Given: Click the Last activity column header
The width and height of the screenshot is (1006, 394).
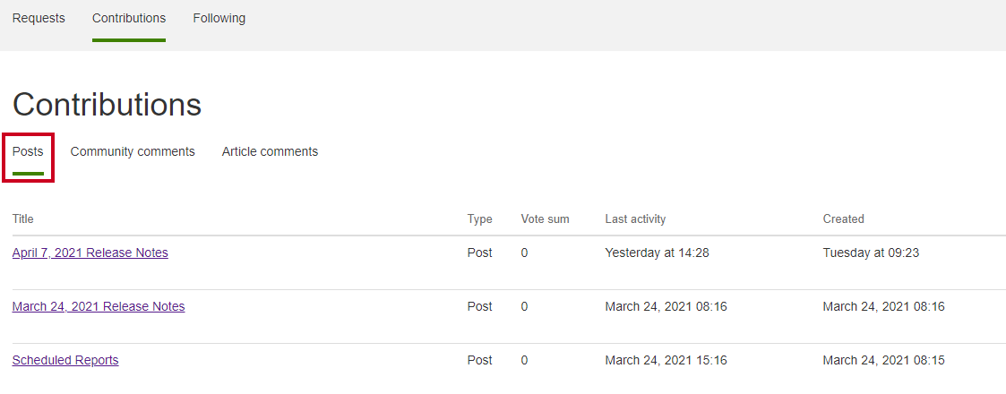Looking at the screenshot, I should point(635,218).
